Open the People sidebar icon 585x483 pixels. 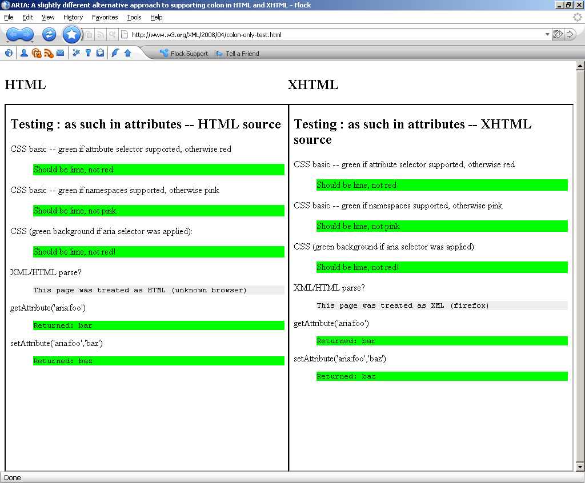click(x=24, y=53)
